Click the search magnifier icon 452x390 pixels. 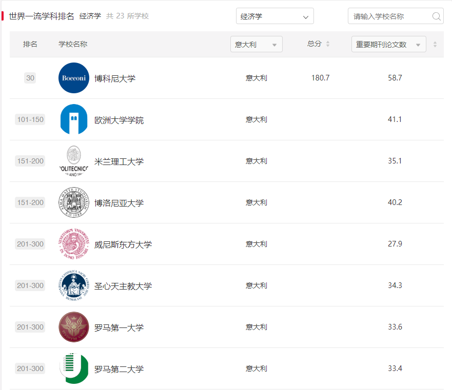437,16
